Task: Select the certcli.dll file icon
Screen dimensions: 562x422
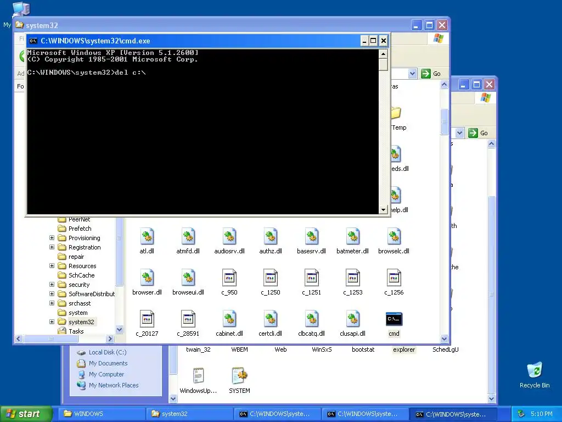Action: pyautogui.click(x=271, y=319)
